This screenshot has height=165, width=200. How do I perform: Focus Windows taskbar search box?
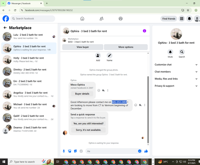coord(31,162)
